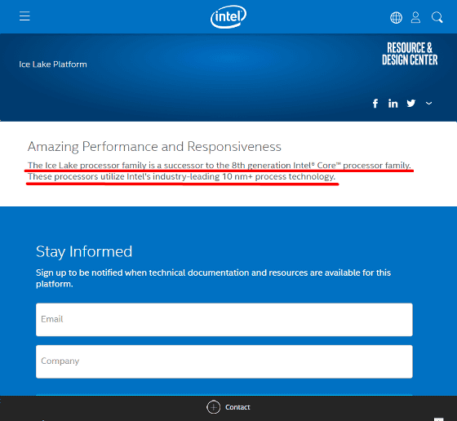
Task: Open the search magnifier icon
Action: [x=437, y=17]
